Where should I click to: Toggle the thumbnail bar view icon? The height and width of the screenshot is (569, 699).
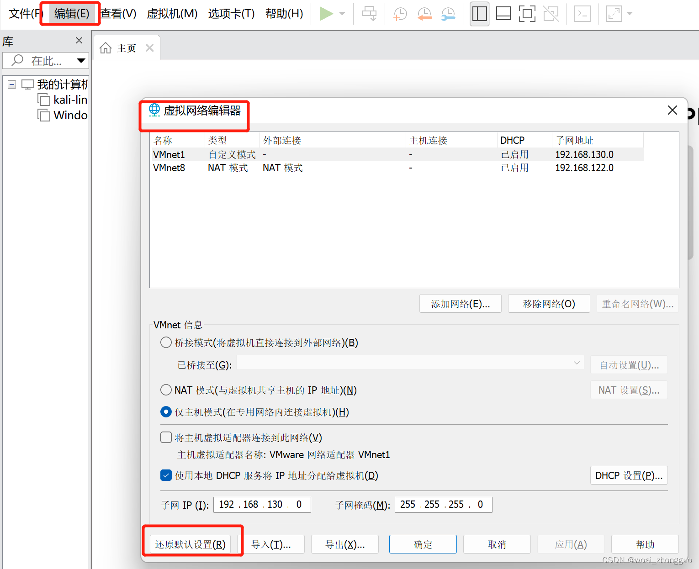(x=503, y=14)
